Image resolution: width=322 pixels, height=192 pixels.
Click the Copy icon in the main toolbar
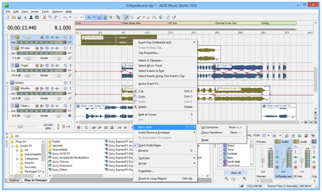pos(50,17)
